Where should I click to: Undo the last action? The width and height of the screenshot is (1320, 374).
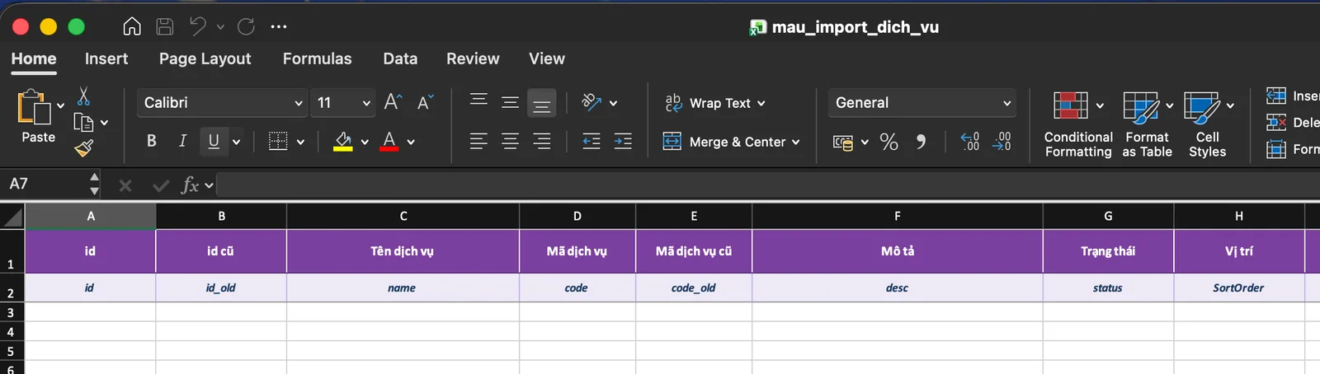click(198, 27)
